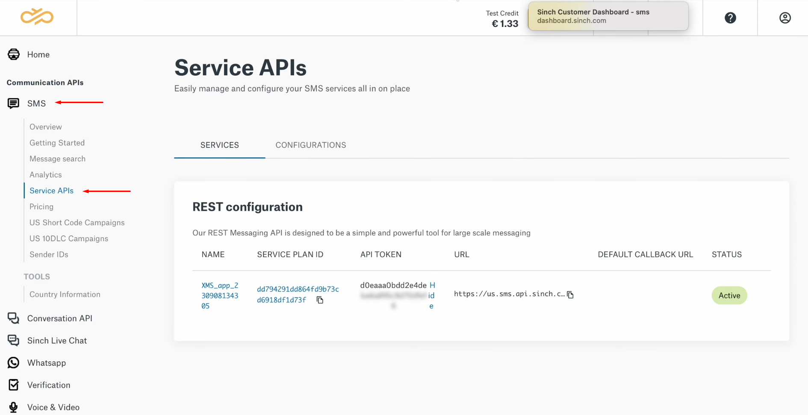Expand the SMS menu label
This screenshot has width=808, height=415.
tap(36, 103)
